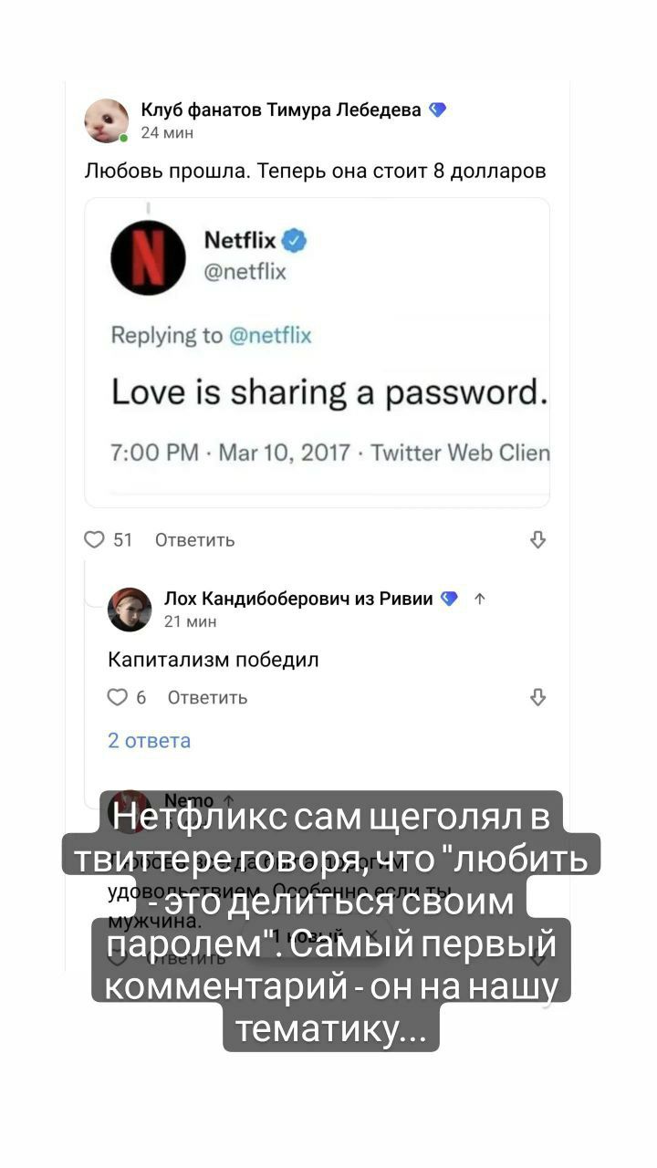Screen dimensions: 657x1168
Task: Click the downvote arrow under the Netflix post
Action: [538, 540]
